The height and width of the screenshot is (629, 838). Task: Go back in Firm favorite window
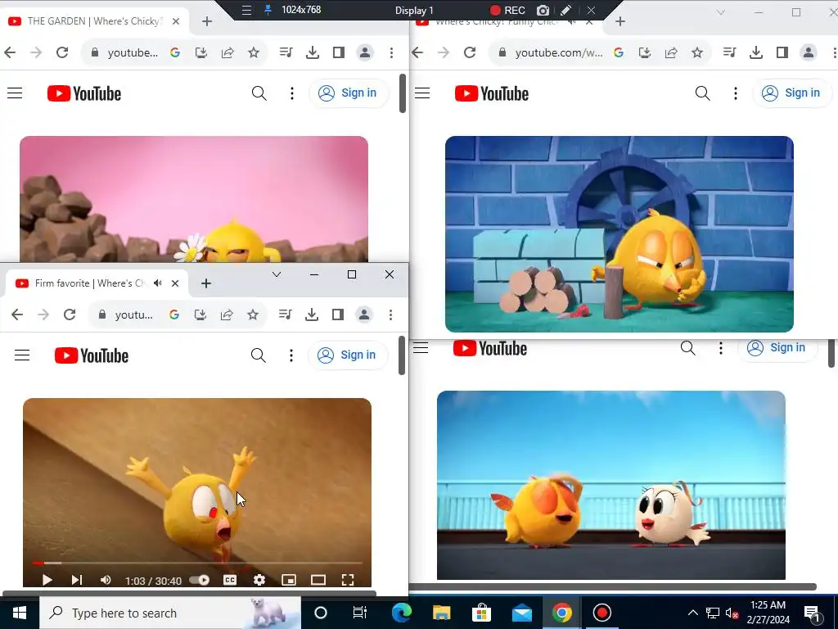17,314
